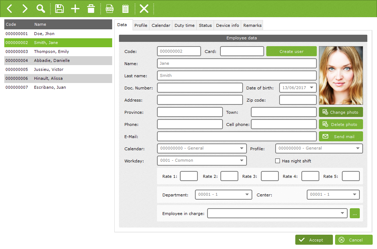Open the Date of birth picker

pos(311,88)
